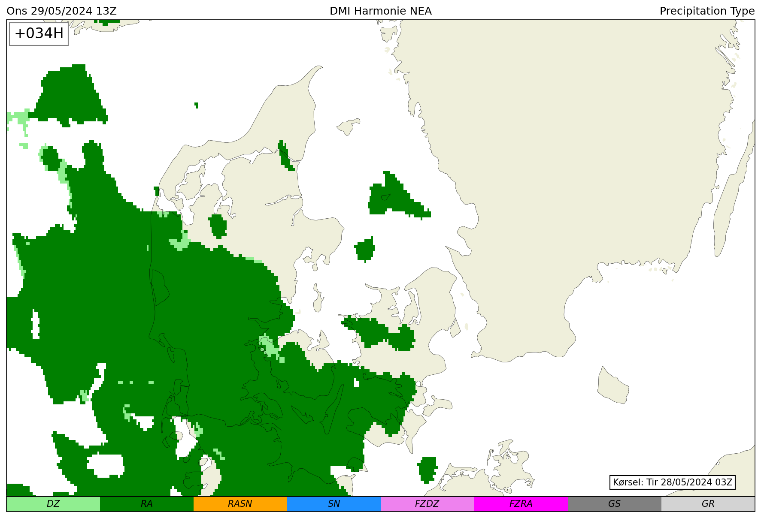Screen dimensions: 761x518
Task: Click the GR light gray legend swatch
Action: pos(708,504)
